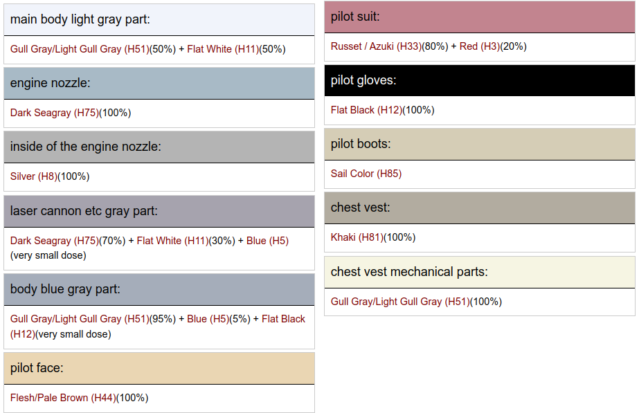
Task: Click Flat Black (H12) in body blue gray section
Action: pyautogui.click(x=283, y=319)
